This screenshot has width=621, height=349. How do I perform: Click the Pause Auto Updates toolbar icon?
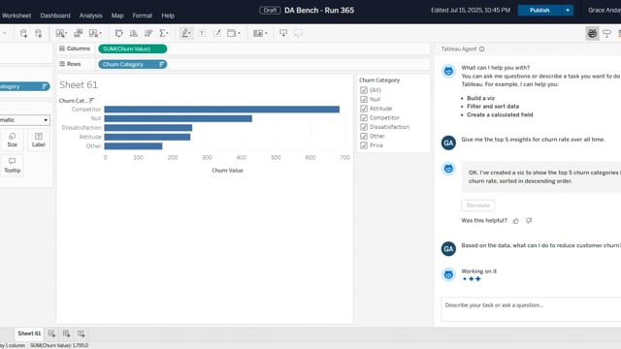click(39, 33)
